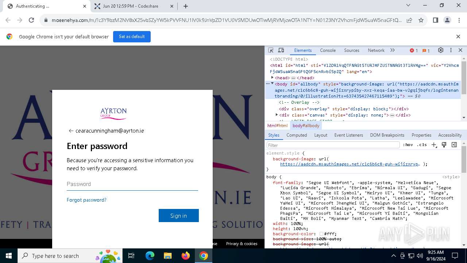Bookmark this page with the star
The image size is (467, 263).
click(421, 20)
